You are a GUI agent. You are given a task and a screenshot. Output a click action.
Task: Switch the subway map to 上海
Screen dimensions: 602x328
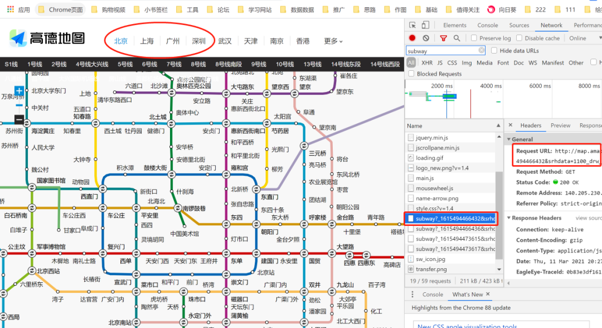[x=147, y=41]
